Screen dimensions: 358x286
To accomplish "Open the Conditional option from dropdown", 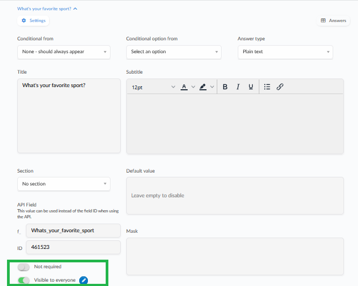I will point(174,52).
